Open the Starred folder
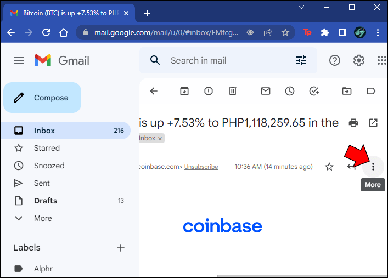 66,148
